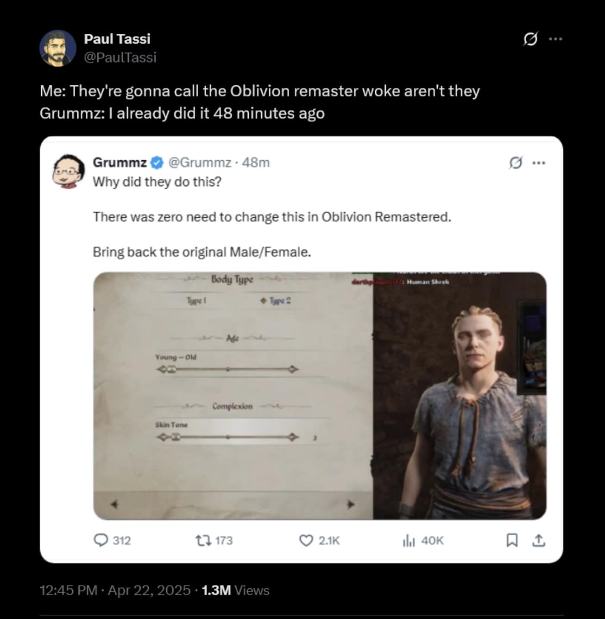Viewport: 605px width, 619px height.
Task: Share the quoted Grummz post
Action: (x=538, y=540)
